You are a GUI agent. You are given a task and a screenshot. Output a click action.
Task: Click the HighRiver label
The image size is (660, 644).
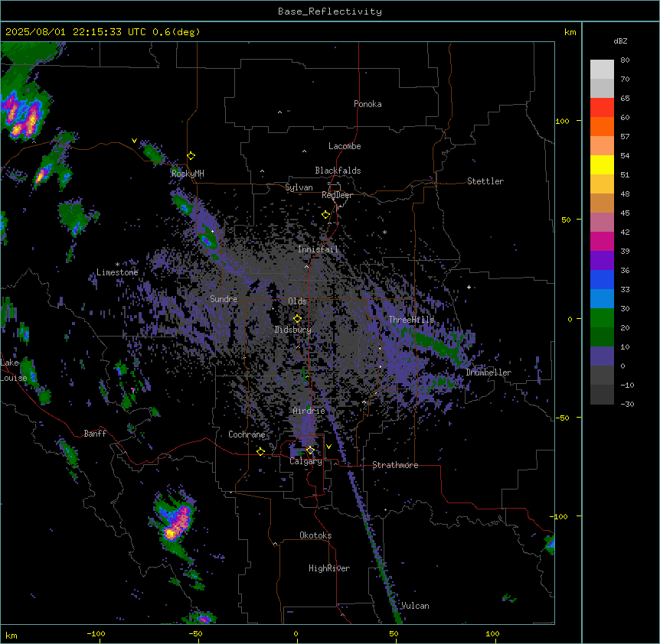click(329, 568)
